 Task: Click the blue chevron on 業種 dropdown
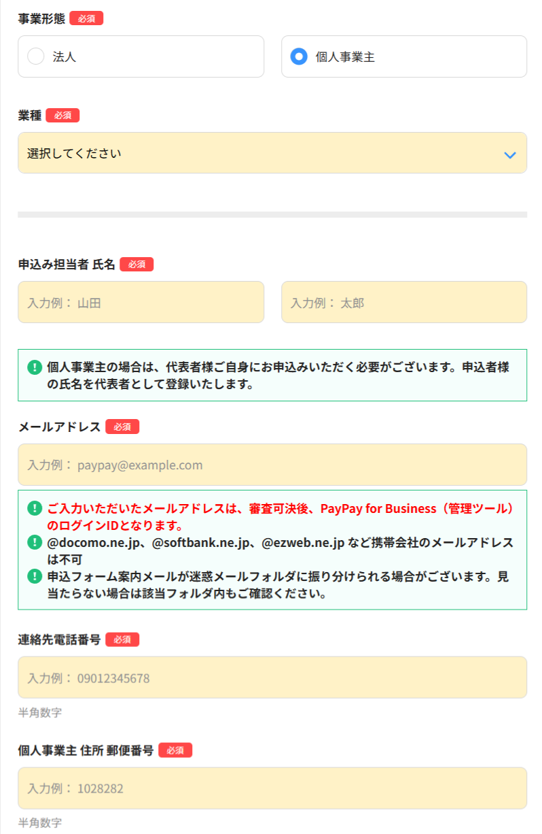[x=510, y=155]
